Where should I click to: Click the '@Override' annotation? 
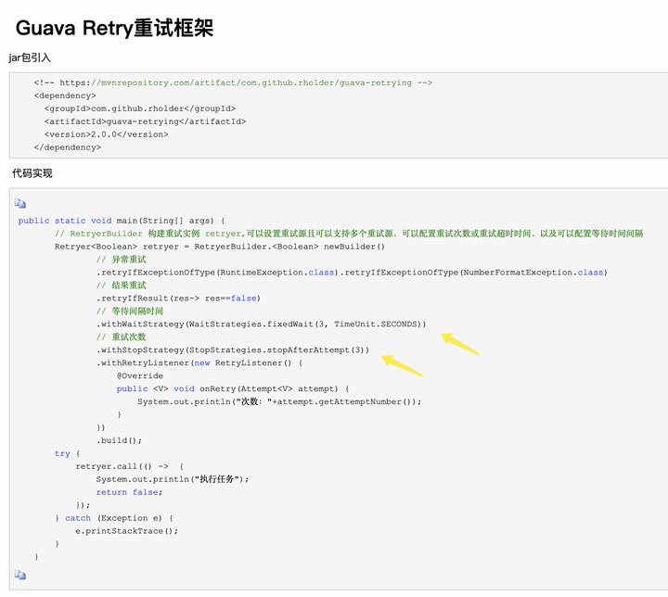tap(140, 375)
